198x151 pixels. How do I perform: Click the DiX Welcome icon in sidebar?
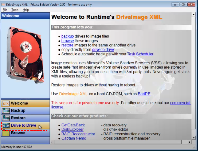(6, 103)
